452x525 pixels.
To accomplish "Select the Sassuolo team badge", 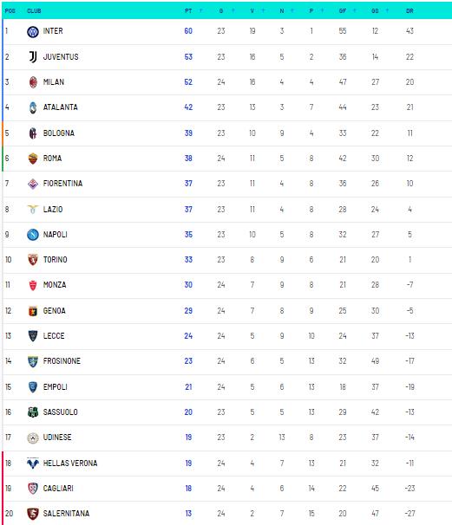I will (32, 412).
